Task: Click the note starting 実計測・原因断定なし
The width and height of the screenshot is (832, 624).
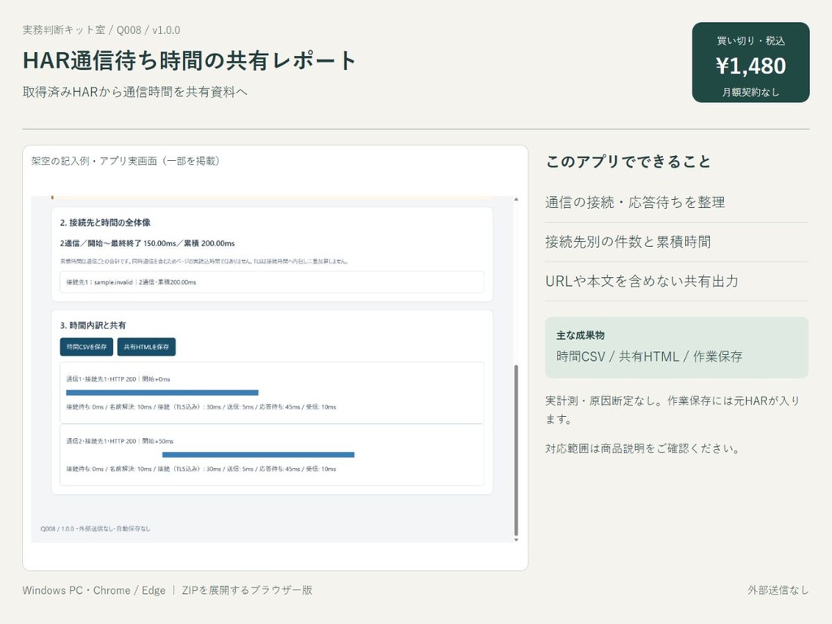Action: click(672, 409)
